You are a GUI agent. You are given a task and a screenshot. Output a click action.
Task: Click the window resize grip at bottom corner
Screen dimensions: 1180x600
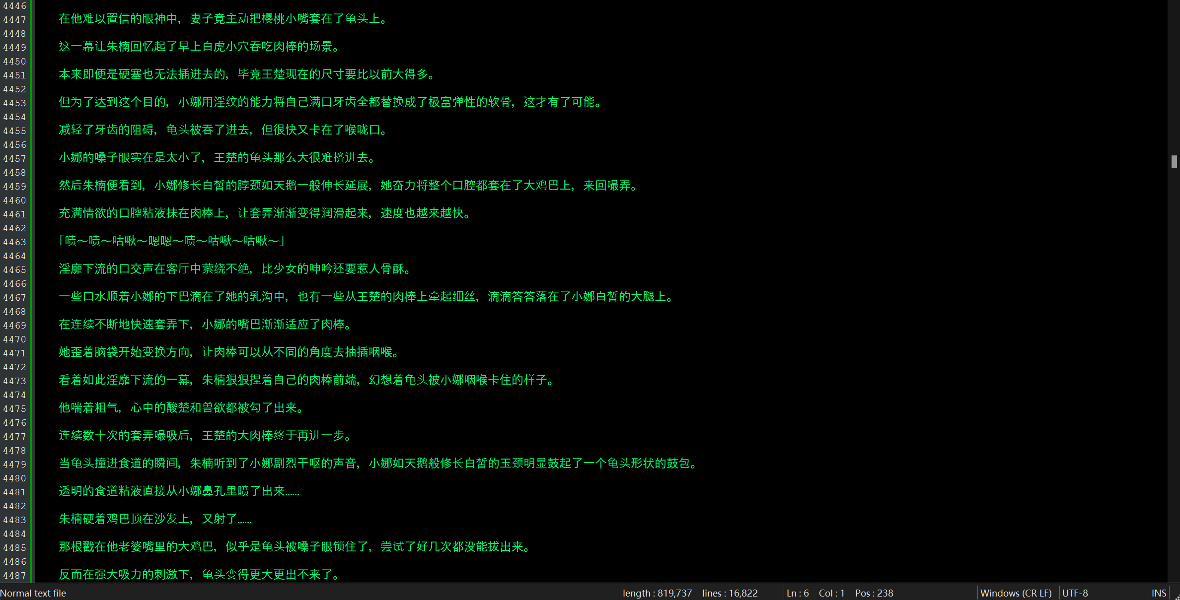coord(1177,597)
